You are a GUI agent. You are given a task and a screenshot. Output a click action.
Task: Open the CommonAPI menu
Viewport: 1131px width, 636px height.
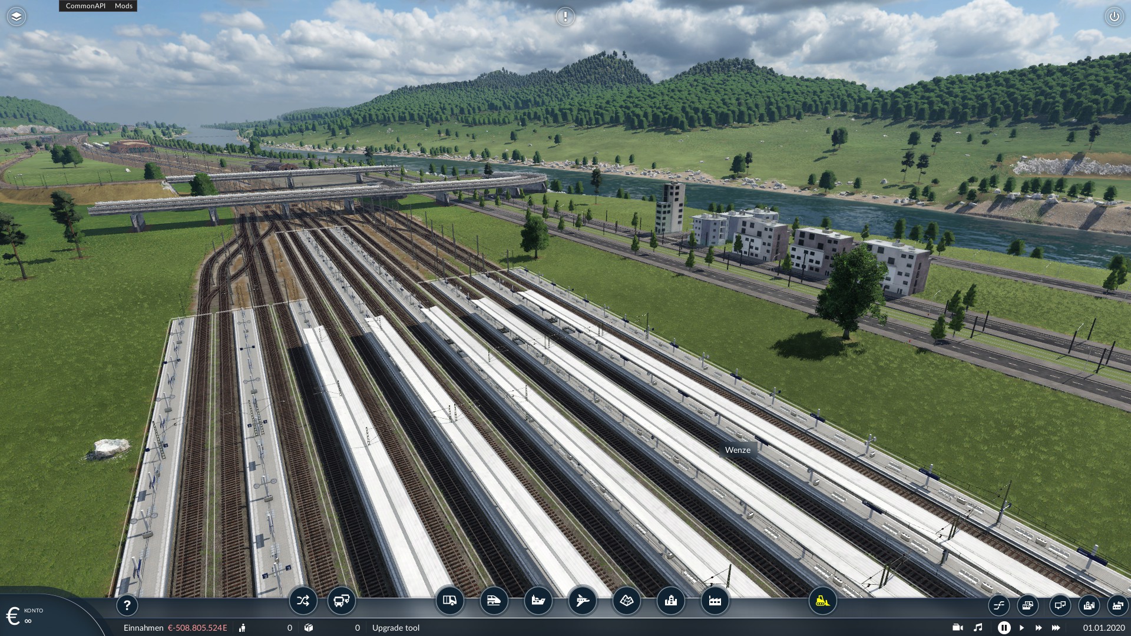coord(85,6)
